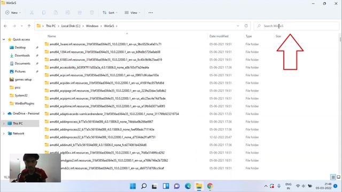Click the Delete trash icon

point(92,13)
